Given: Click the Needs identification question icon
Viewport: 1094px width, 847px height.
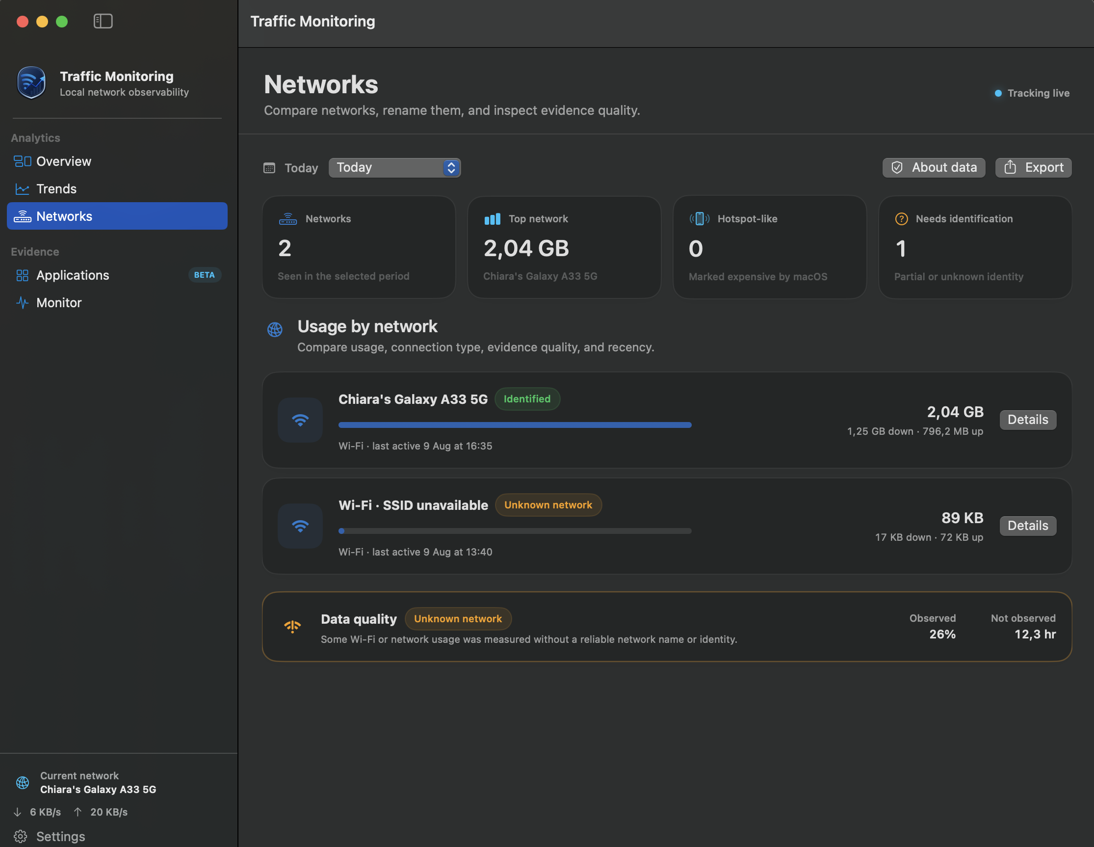Looking at the screenshot, I should click(901, 219).
